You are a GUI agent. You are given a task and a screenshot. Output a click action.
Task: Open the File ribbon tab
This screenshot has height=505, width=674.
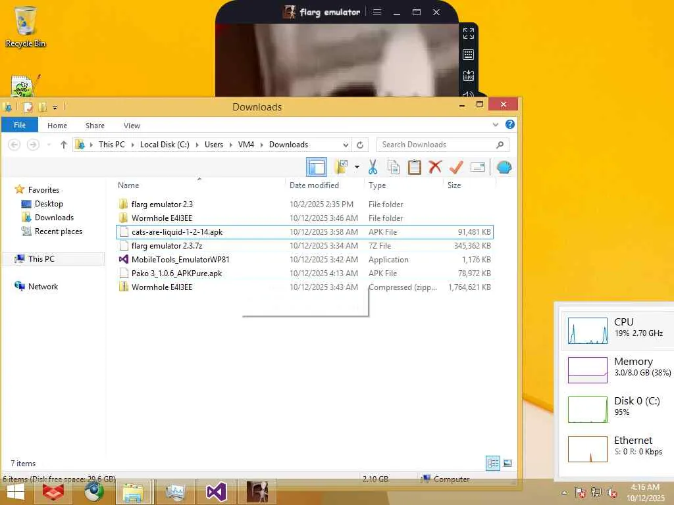point(20,125)
